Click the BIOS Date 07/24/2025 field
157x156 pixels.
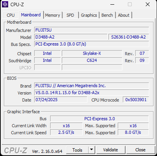[x=61, y=100]
